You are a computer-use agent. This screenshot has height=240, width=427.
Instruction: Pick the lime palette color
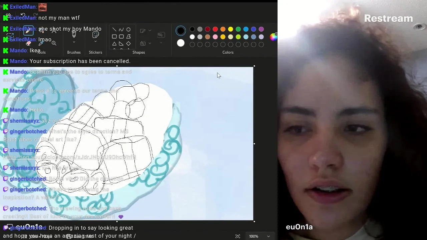238,37
